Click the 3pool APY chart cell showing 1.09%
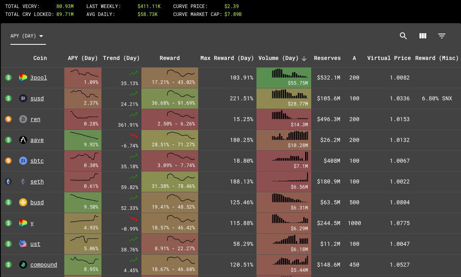The image size is (461, 277). [83, 78]
